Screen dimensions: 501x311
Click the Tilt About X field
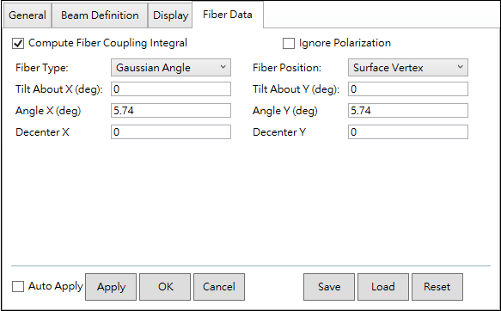171,89
